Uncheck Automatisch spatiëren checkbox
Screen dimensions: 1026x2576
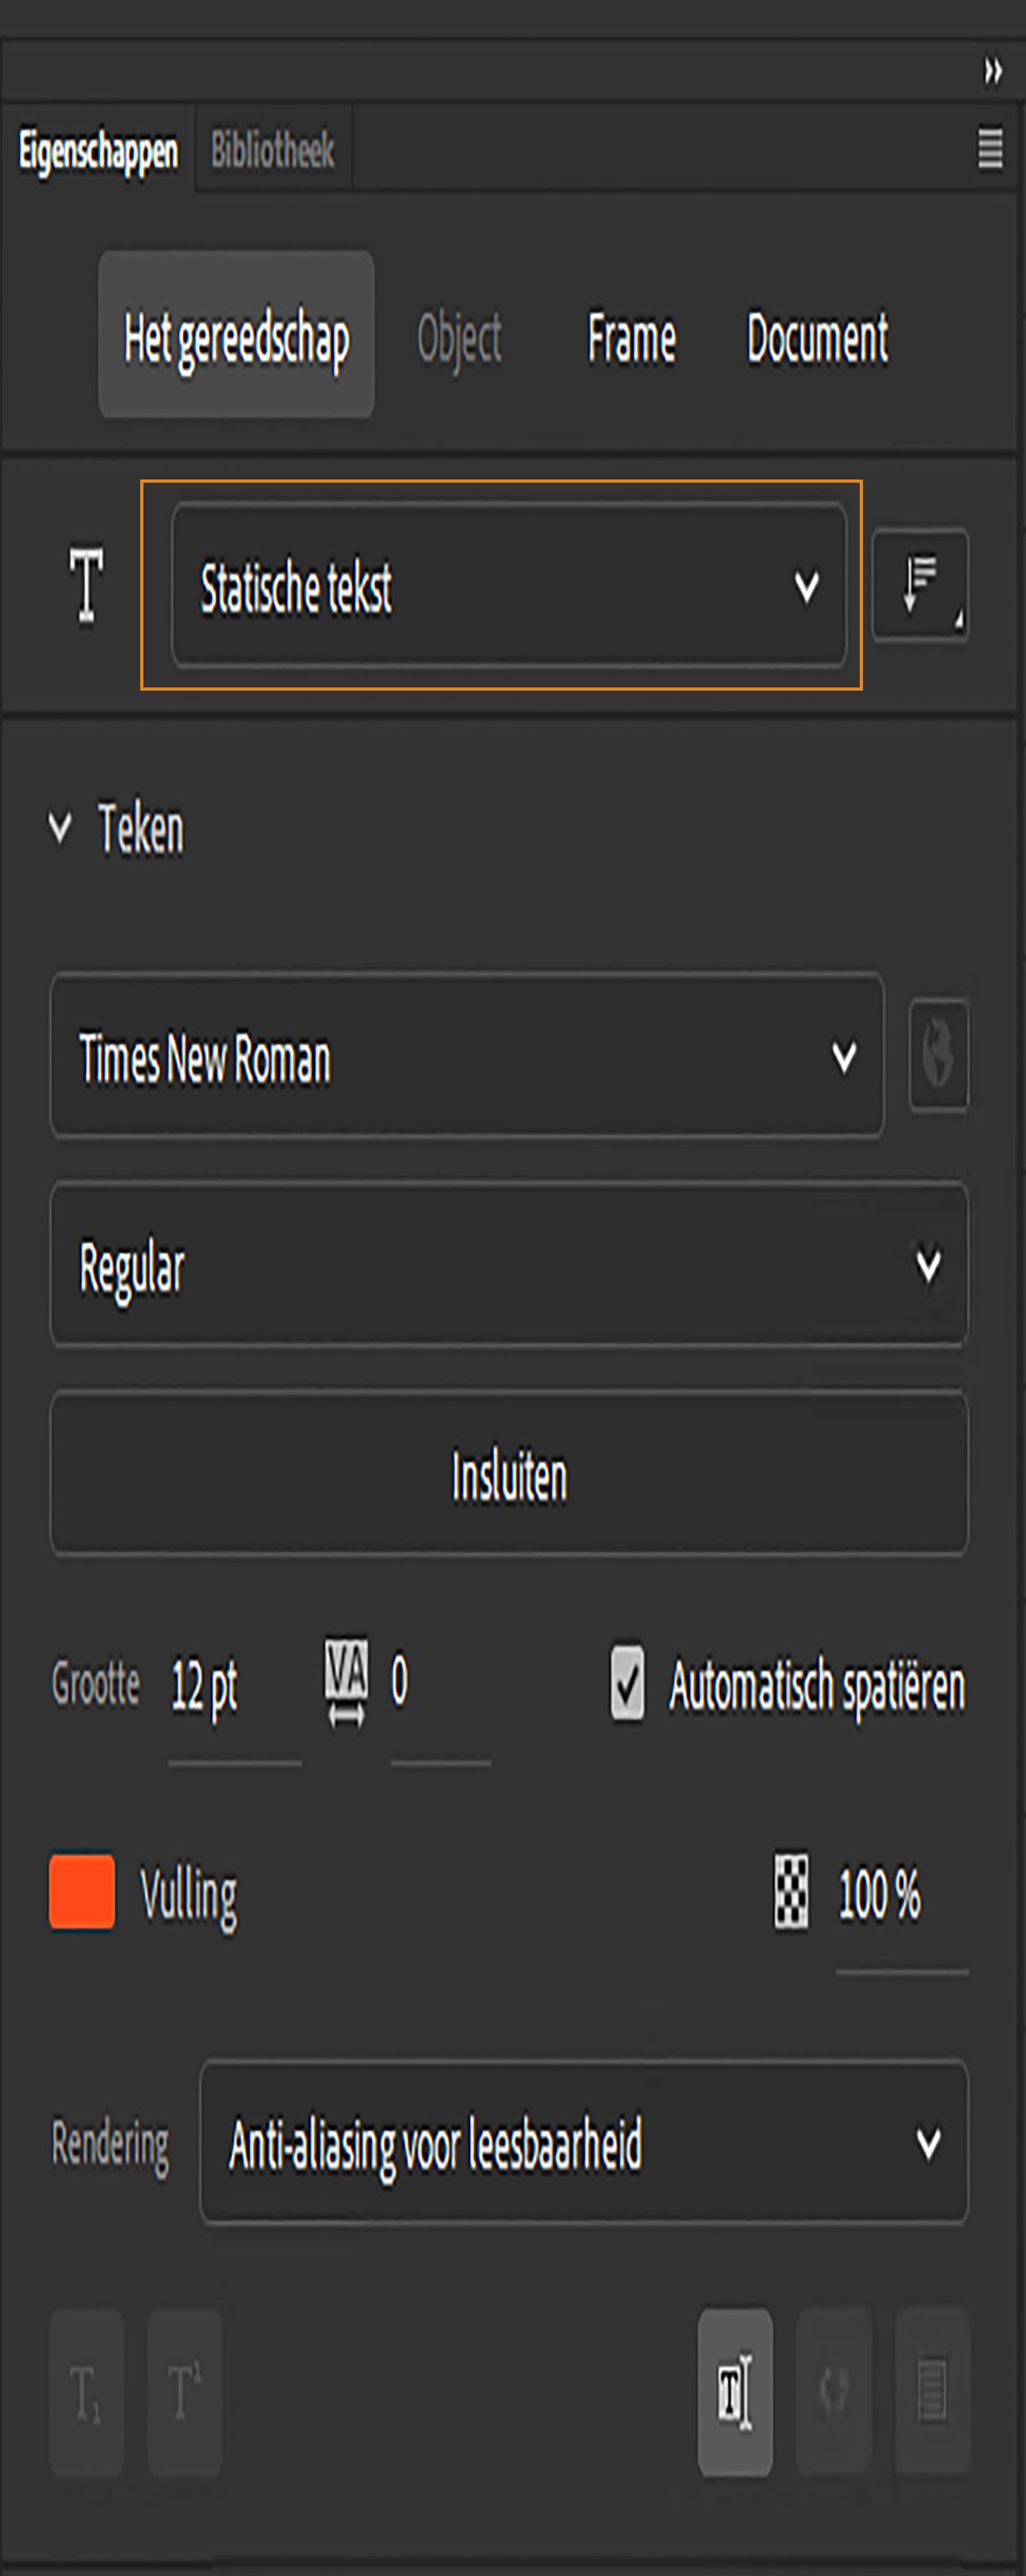click(627, 1684)
